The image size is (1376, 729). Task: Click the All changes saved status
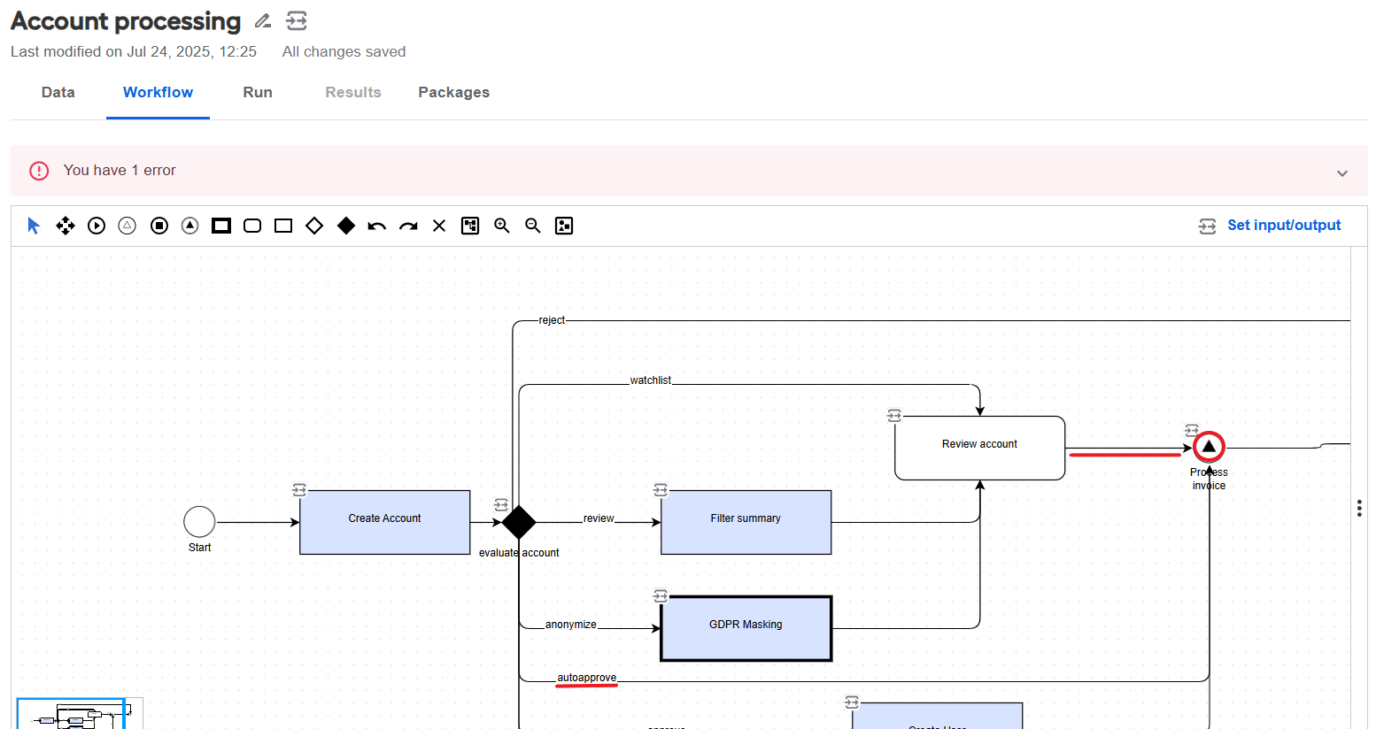[344, 51]
